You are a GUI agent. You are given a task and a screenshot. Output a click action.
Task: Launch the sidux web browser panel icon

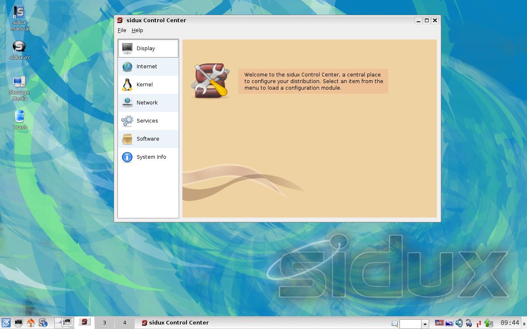click(43, 323)
